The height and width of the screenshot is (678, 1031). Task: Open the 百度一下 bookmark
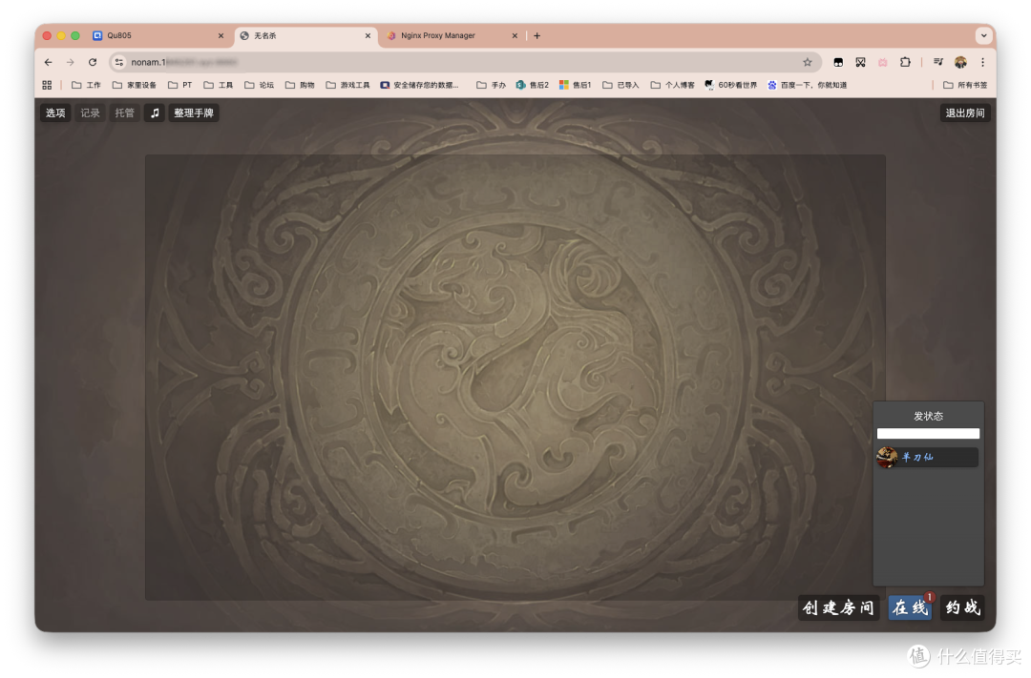(x=808, y=85)
